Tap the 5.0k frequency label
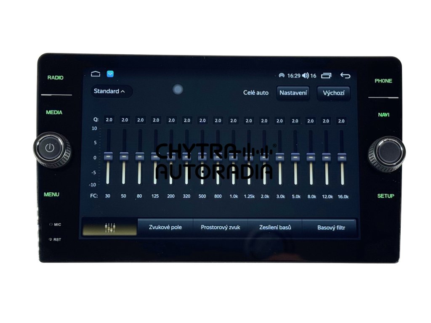Viewport: 431px width, 323px height. [x=296, y=196]
